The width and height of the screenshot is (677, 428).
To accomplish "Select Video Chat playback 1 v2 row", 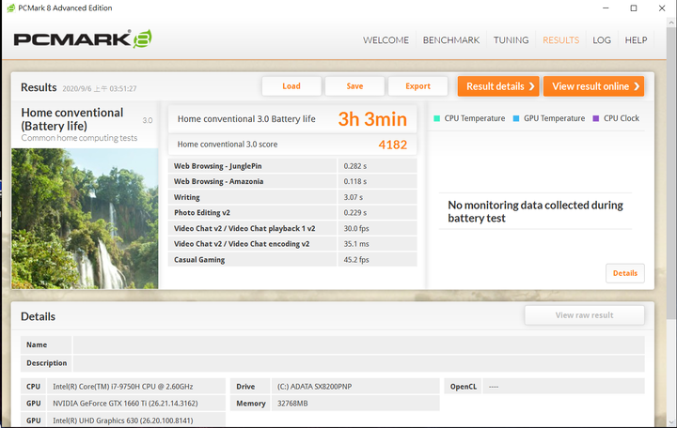I will coord(292,228).
